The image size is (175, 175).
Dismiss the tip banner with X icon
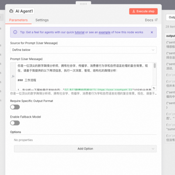152,32
